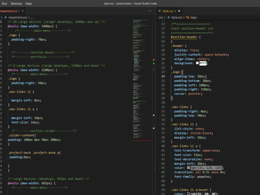Click '.project-back .project-area p{' selector
Viewport: 260px width, 195px height.
point(34,153)
